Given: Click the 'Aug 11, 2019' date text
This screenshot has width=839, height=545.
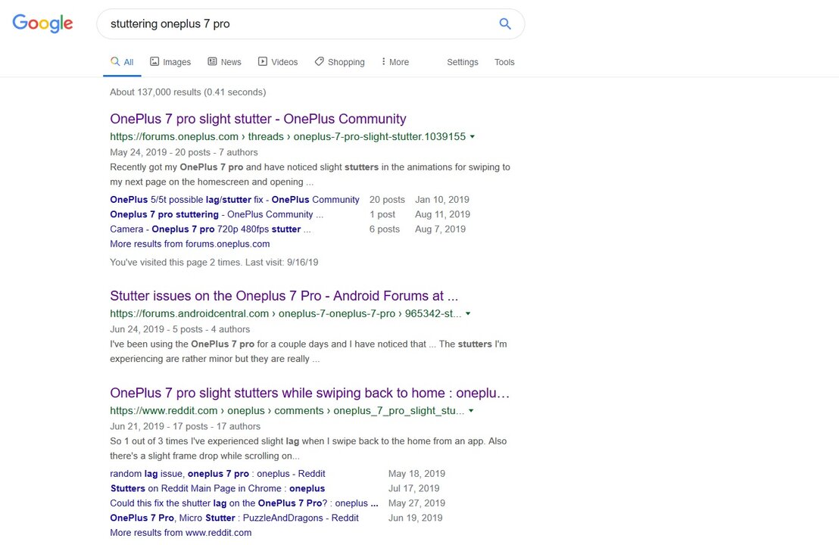Looking at the screenshot, I should (x=442, y=214).
